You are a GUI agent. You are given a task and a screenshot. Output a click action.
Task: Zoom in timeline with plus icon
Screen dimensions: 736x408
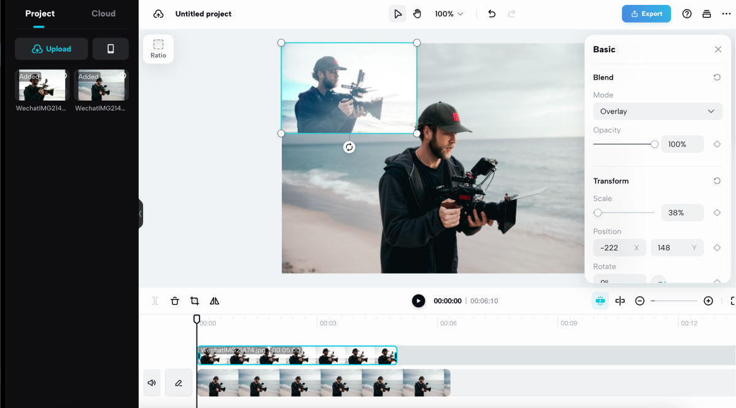point(708,301)
